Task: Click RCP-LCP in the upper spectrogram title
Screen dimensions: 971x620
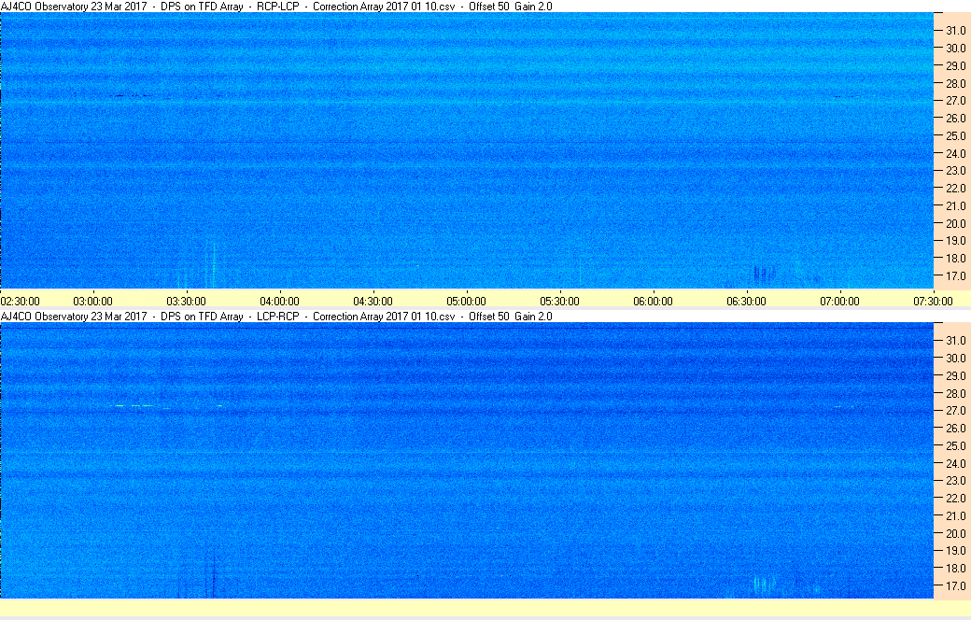Action: click(278, 7)
